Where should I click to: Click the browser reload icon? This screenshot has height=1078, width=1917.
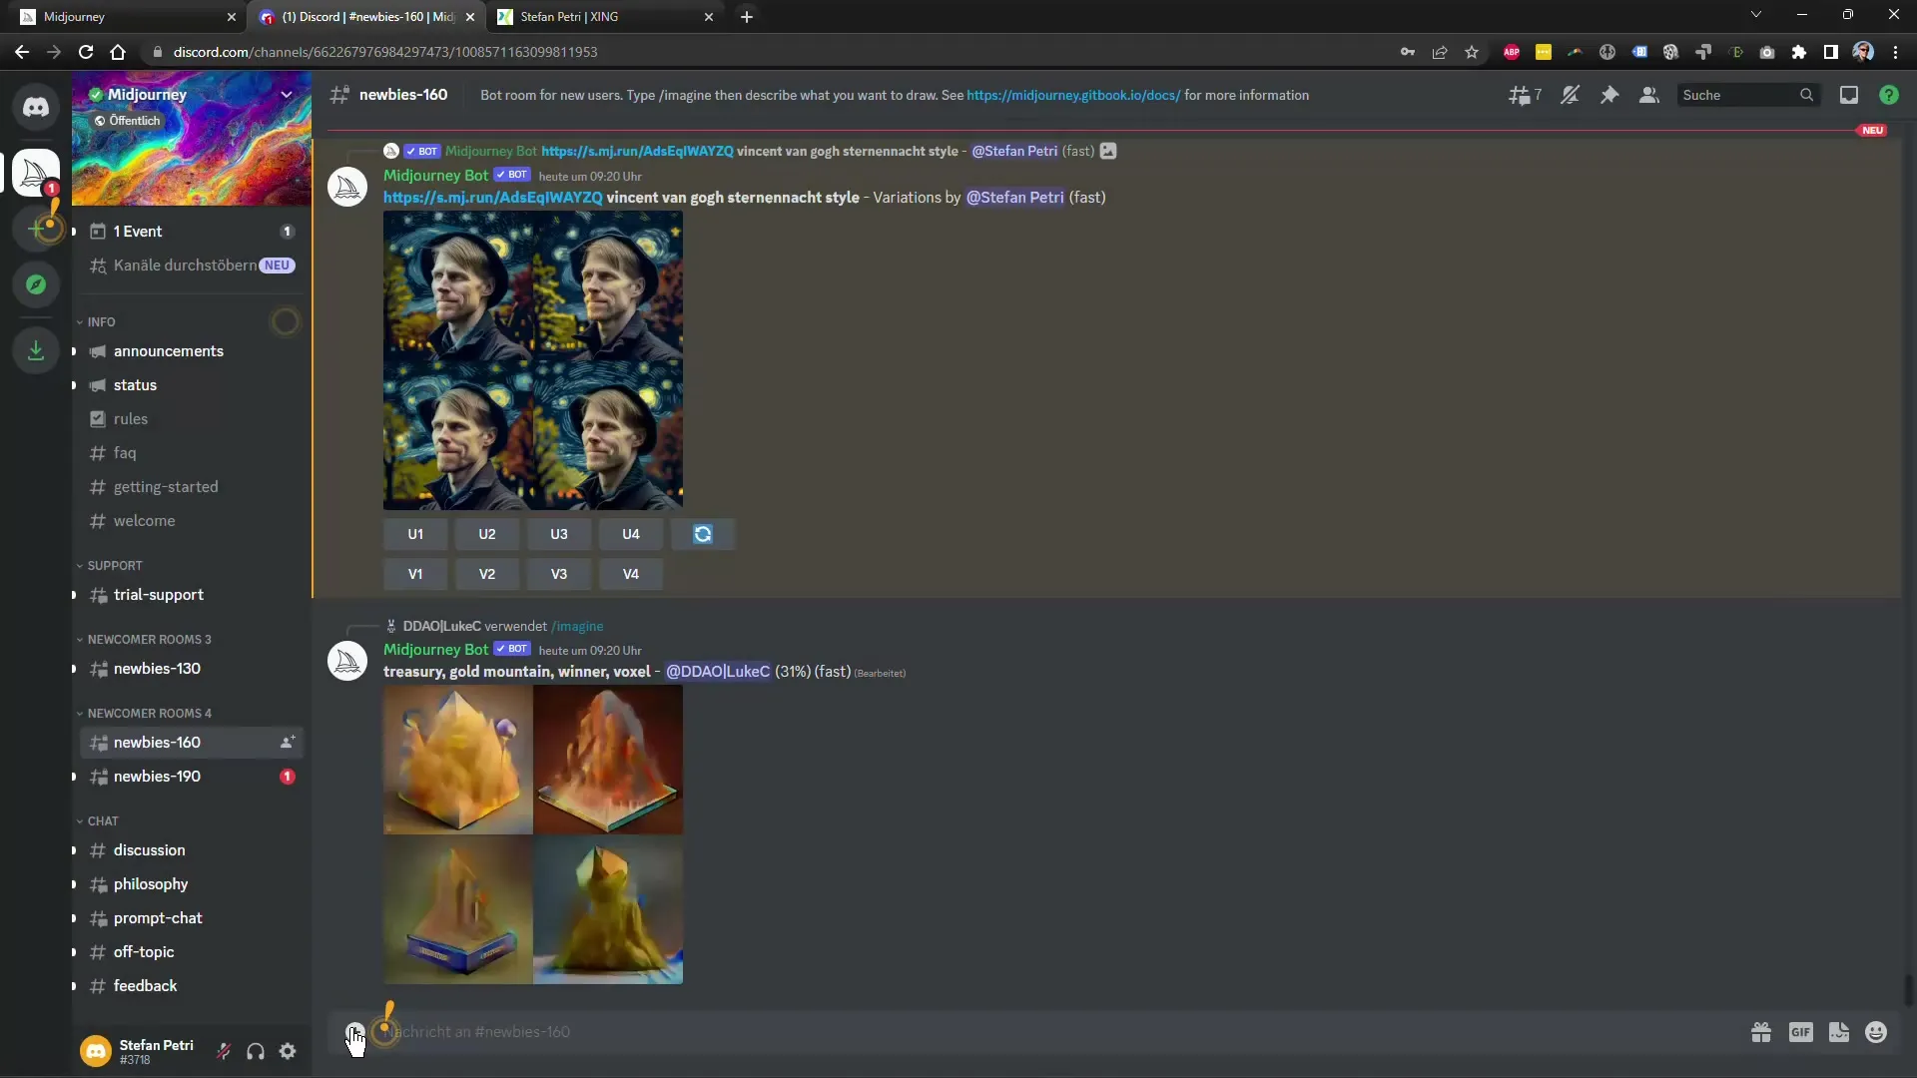tap(86, 52)
